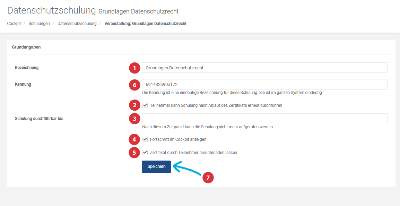
Task: Click the red marker labeled 5
Action: (x=134, y=153)
